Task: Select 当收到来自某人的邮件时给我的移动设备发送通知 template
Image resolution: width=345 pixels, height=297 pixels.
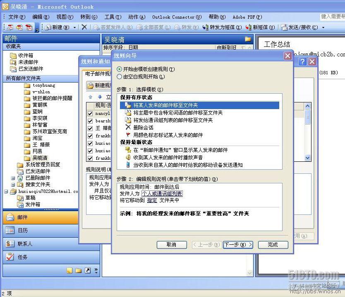Action: (184, 165)
